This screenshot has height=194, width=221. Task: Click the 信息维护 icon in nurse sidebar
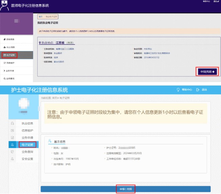(x=13, y=130)
